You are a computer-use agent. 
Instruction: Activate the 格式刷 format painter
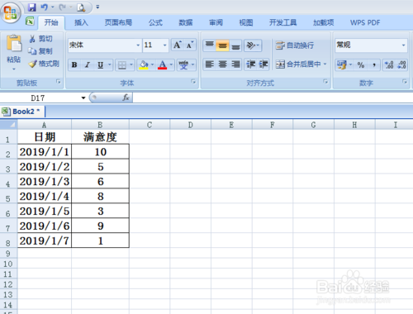(x=44, y=64)
